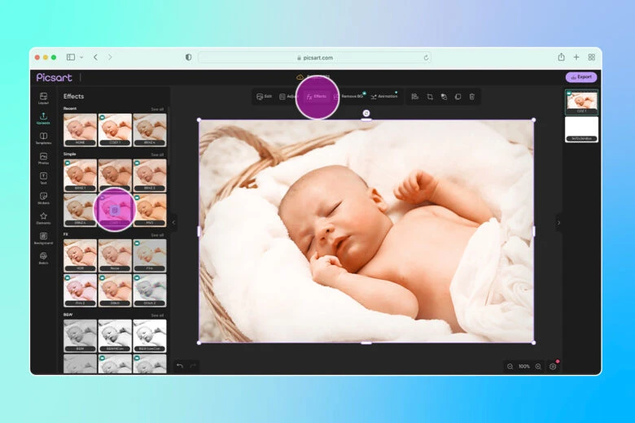Click the baby photo on canvas
The image size is (635, 423).
coord(366,231)
